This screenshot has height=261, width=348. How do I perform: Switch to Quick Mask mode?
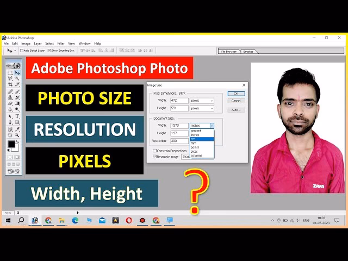[17, 157]
